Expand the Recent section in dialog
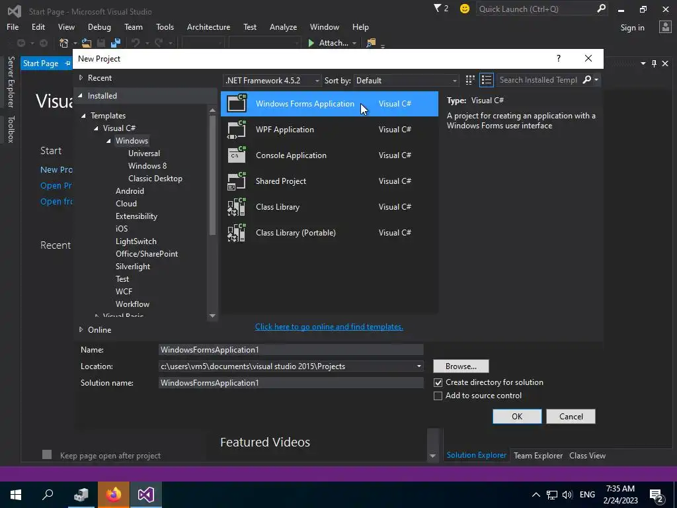The width and height of the screenshot is (677, 508). [x=81, y=78]
